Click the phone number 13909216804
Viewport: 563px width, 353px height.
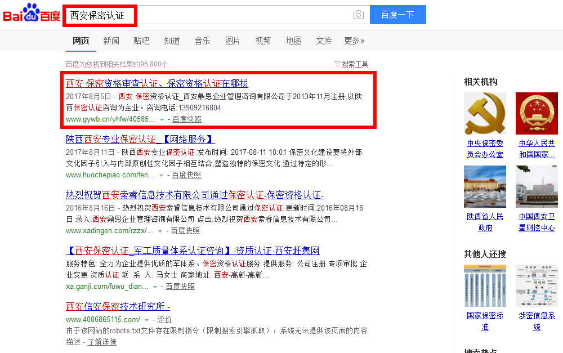[x=200, y=108]
